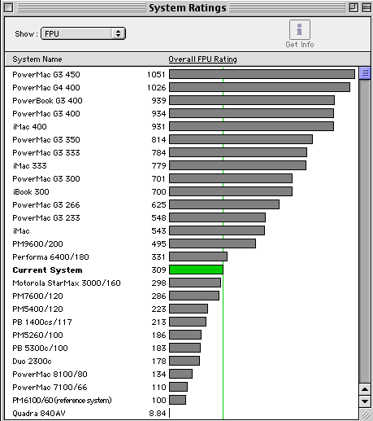Select the PowerMac 8100/80 row
373x421 pixels.
click(x=181, y=374)
